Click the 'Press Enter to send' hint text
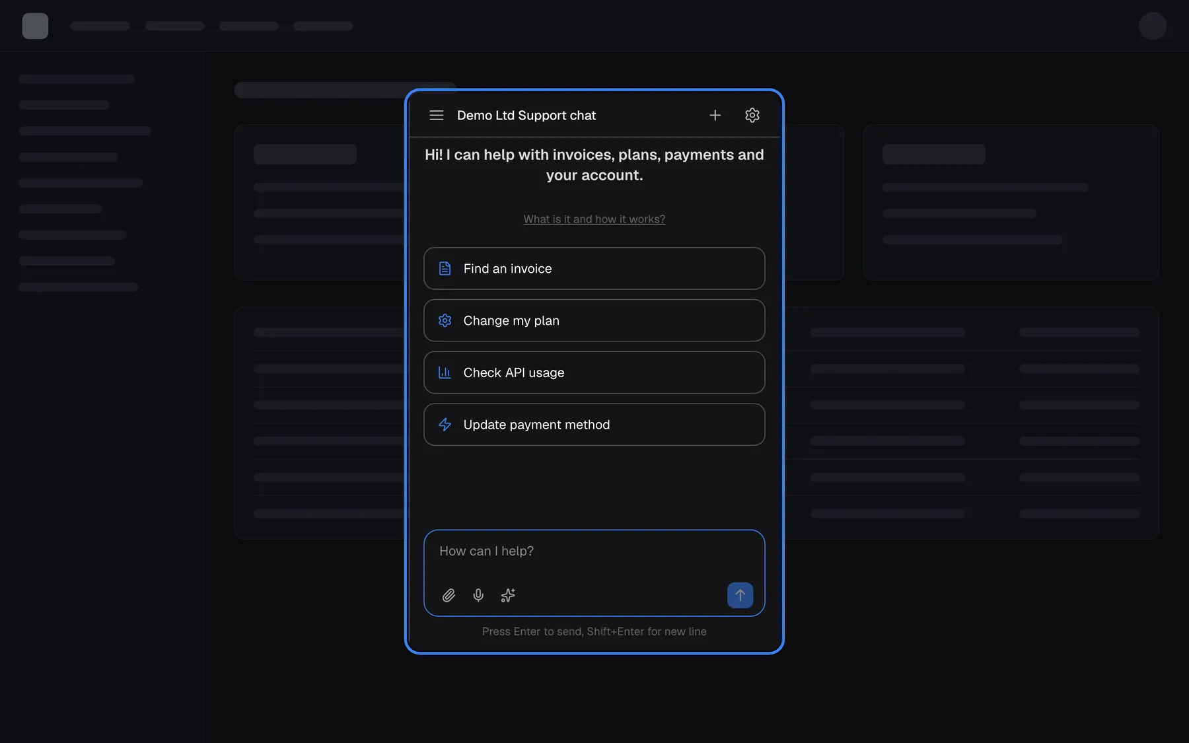 [594, 631]
